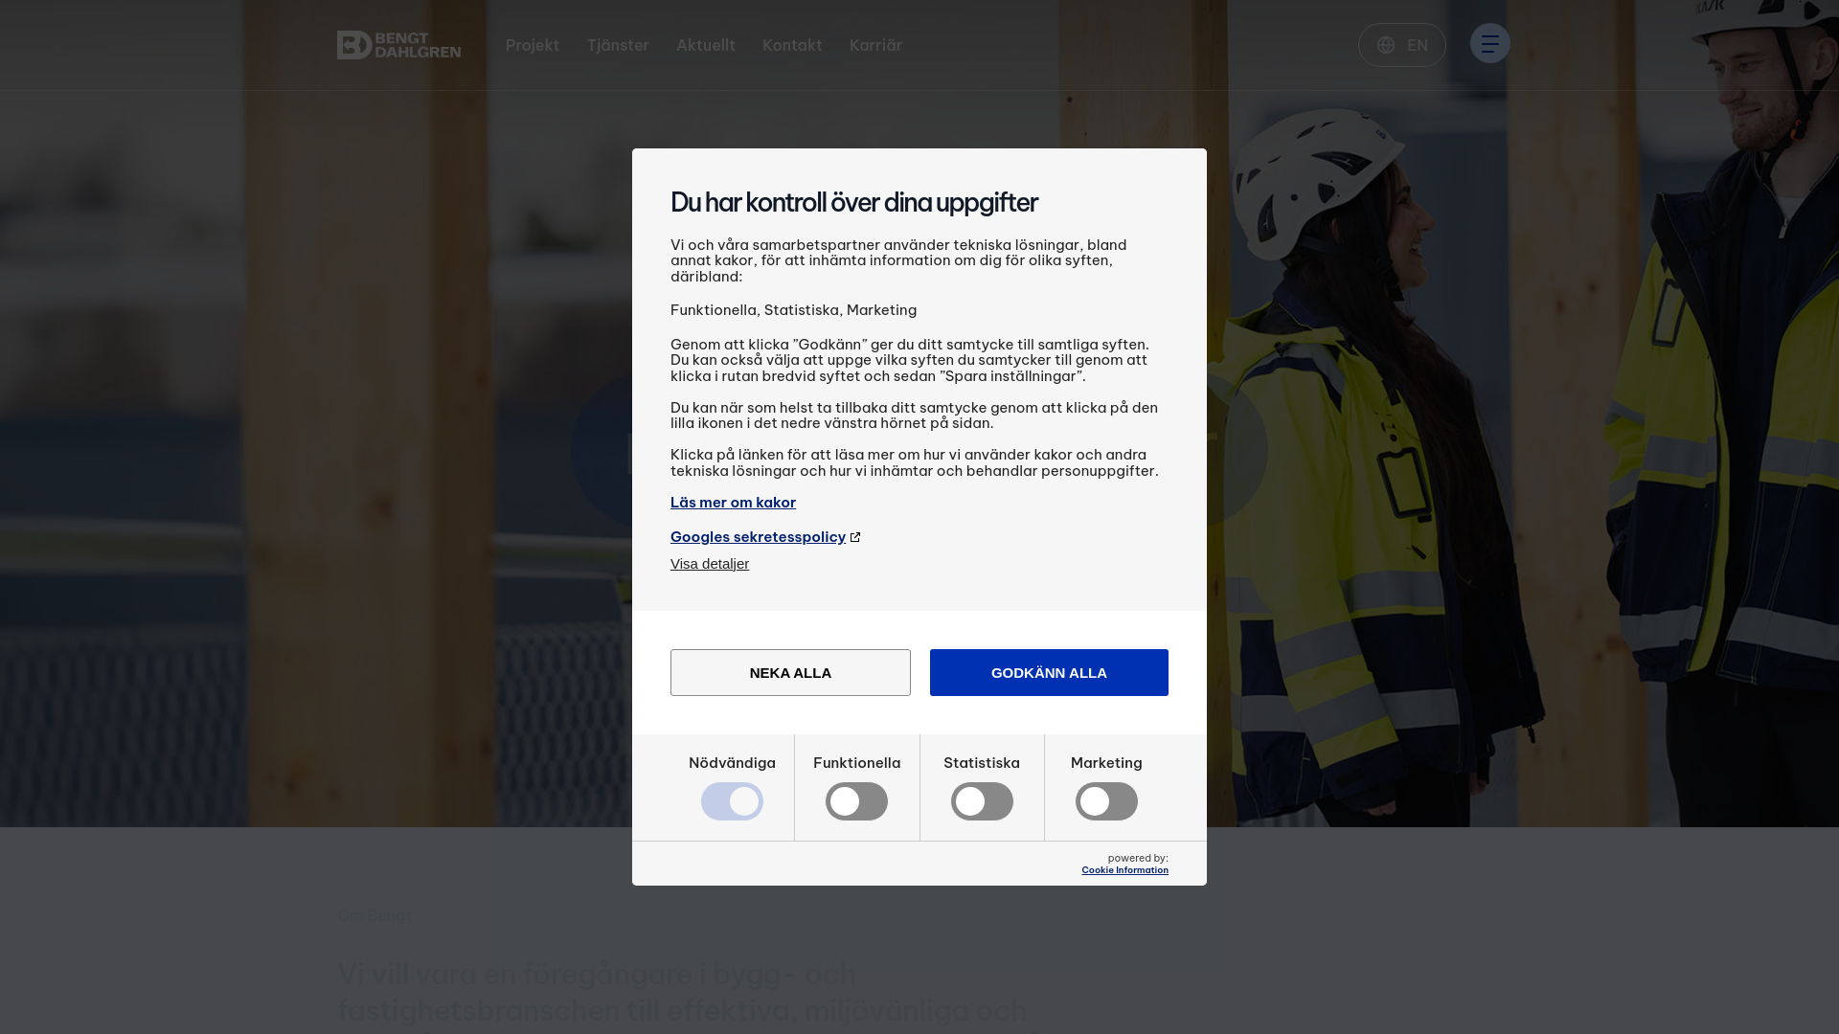1839x1034 pixels.
Task: Click the text 'Funktionella, Statistiska, Marketing'
Action: pos(793,310)
